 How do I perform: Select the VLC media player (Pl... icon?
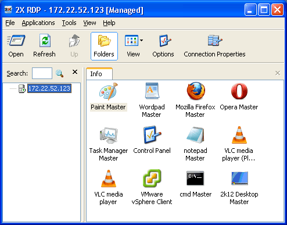(239, 135)
